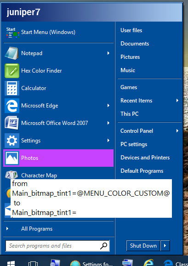Screen dimensions: 188x266
Task: Open Documents folder
Action: [135, 44]
